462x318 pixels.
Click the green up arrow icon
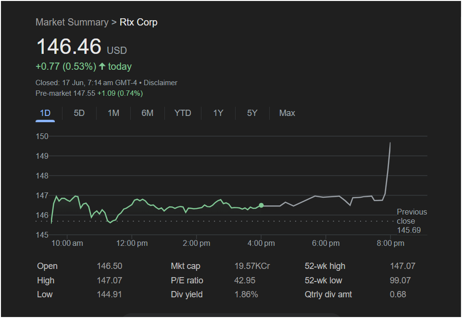(102, 66)
